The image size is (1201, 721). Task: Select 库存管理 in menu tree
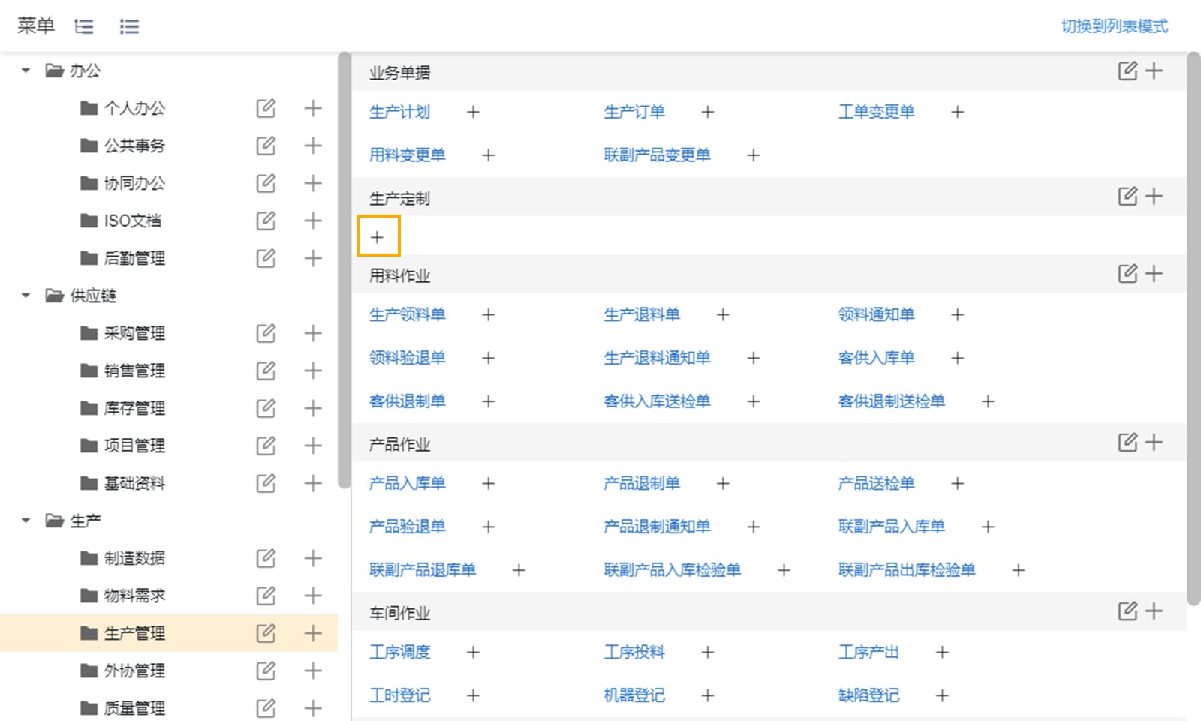pyautogui.click(x=134, y=408)
